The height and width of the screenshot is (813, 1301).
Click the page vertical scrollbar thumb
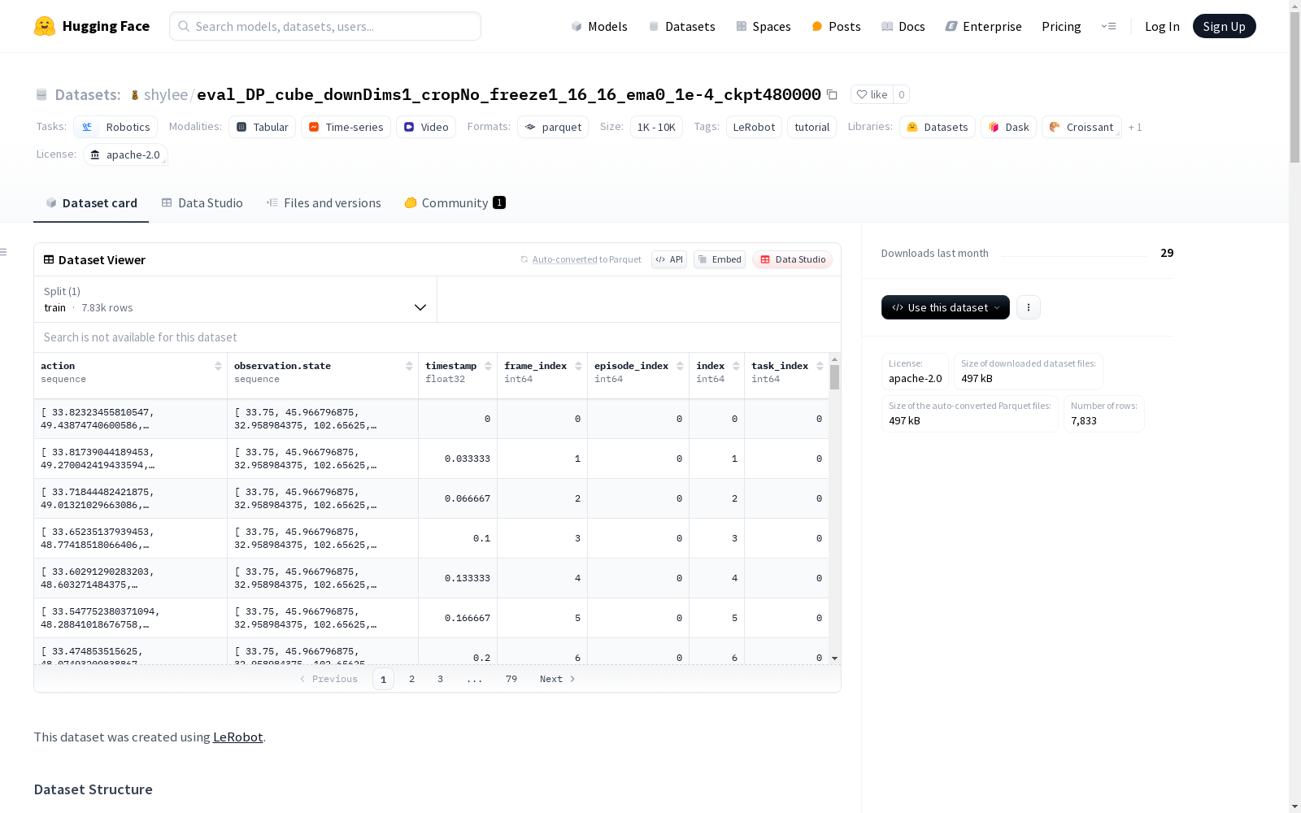click(x=1294, y=85)
